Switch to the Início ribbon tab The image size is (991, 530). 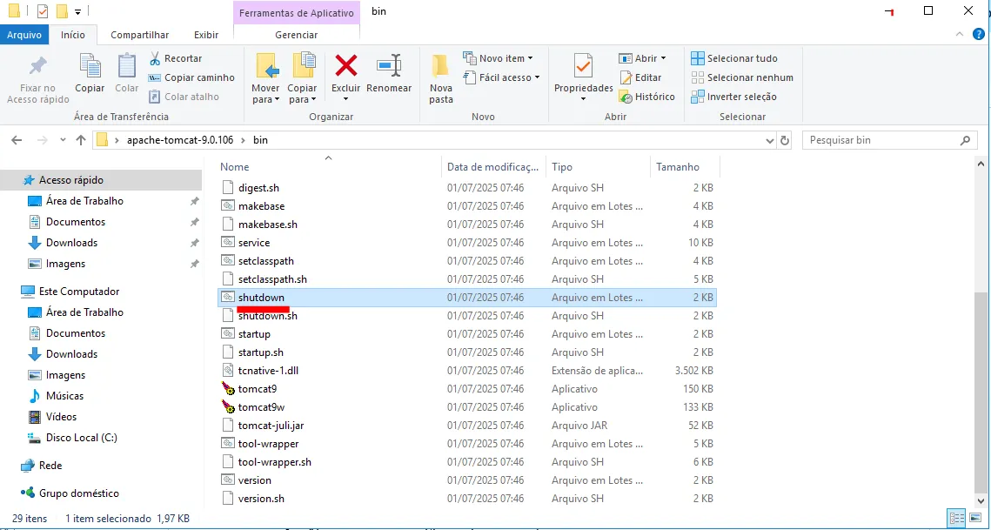point(73,35)
